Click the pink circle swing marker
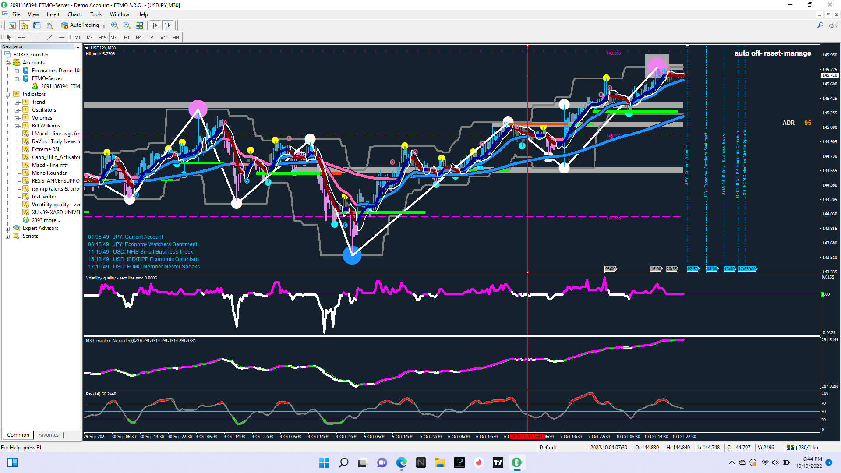Image resolution: width=841 pixels, height=473 pixels. [198, 109]
